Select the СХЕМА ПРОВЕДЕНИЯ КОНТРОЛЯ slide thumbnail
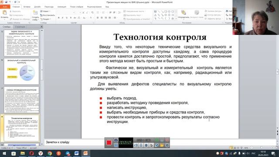Viewport: 279px width, 157px height. (21, 100)
